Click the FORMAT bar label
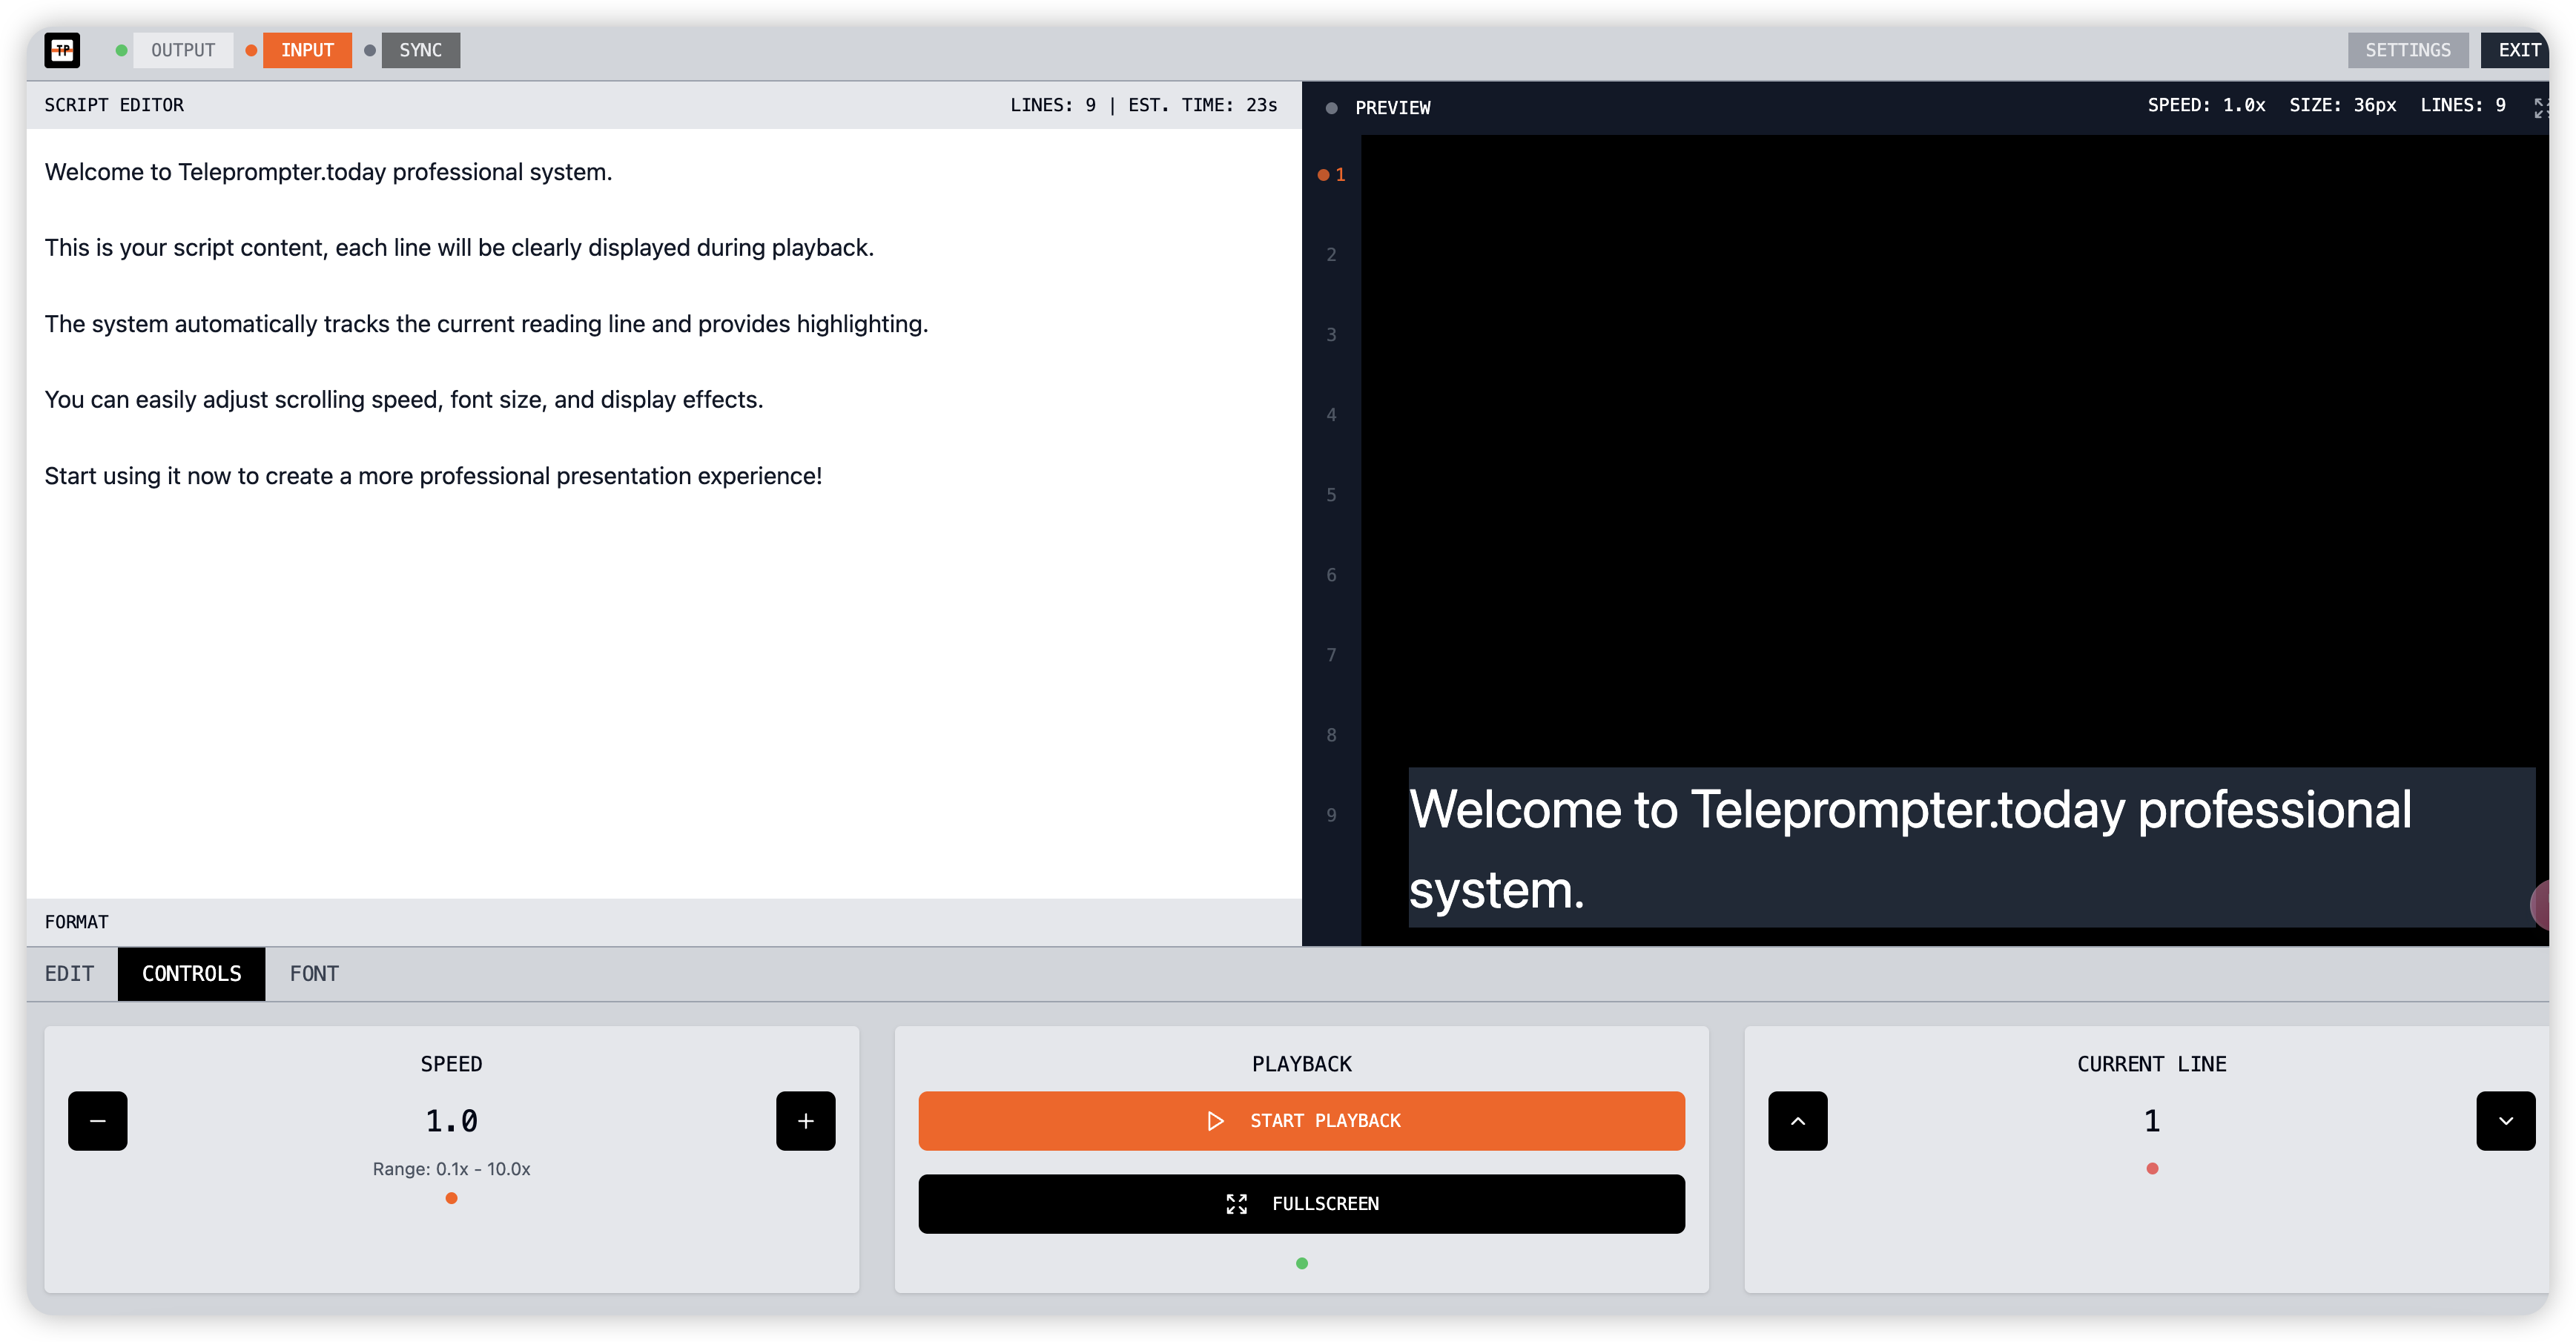The height and width of the screenshot is (1342, 2576). pyautogui.click(x=77, y=921)
